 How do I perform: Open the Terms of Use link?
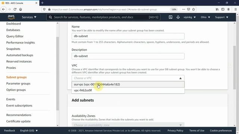(x=197, y=131)
